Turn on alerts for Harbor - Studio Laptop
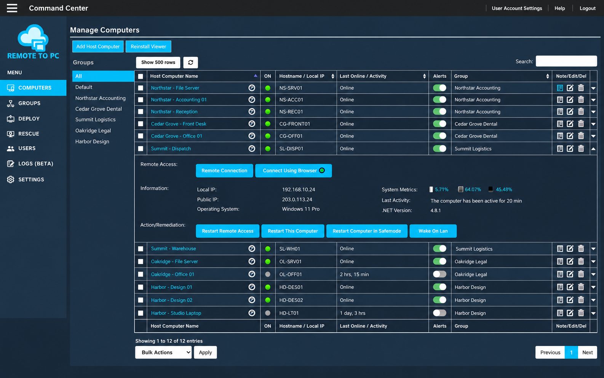This screenshot has width=604, height=378. (439, 313)
